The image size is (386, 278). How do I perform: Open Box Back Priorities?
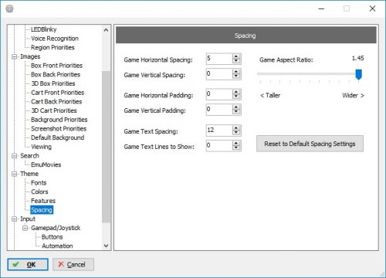coord(56,74)
